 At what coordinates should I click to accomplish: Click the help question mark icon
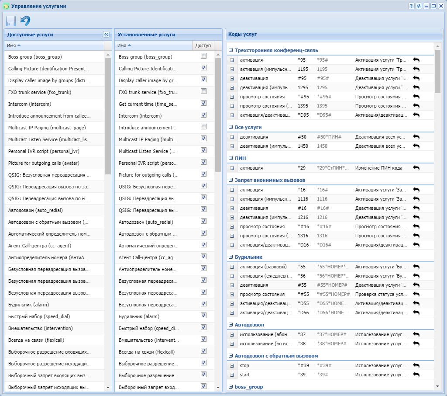pyautogui.click(x=411, y=6)
